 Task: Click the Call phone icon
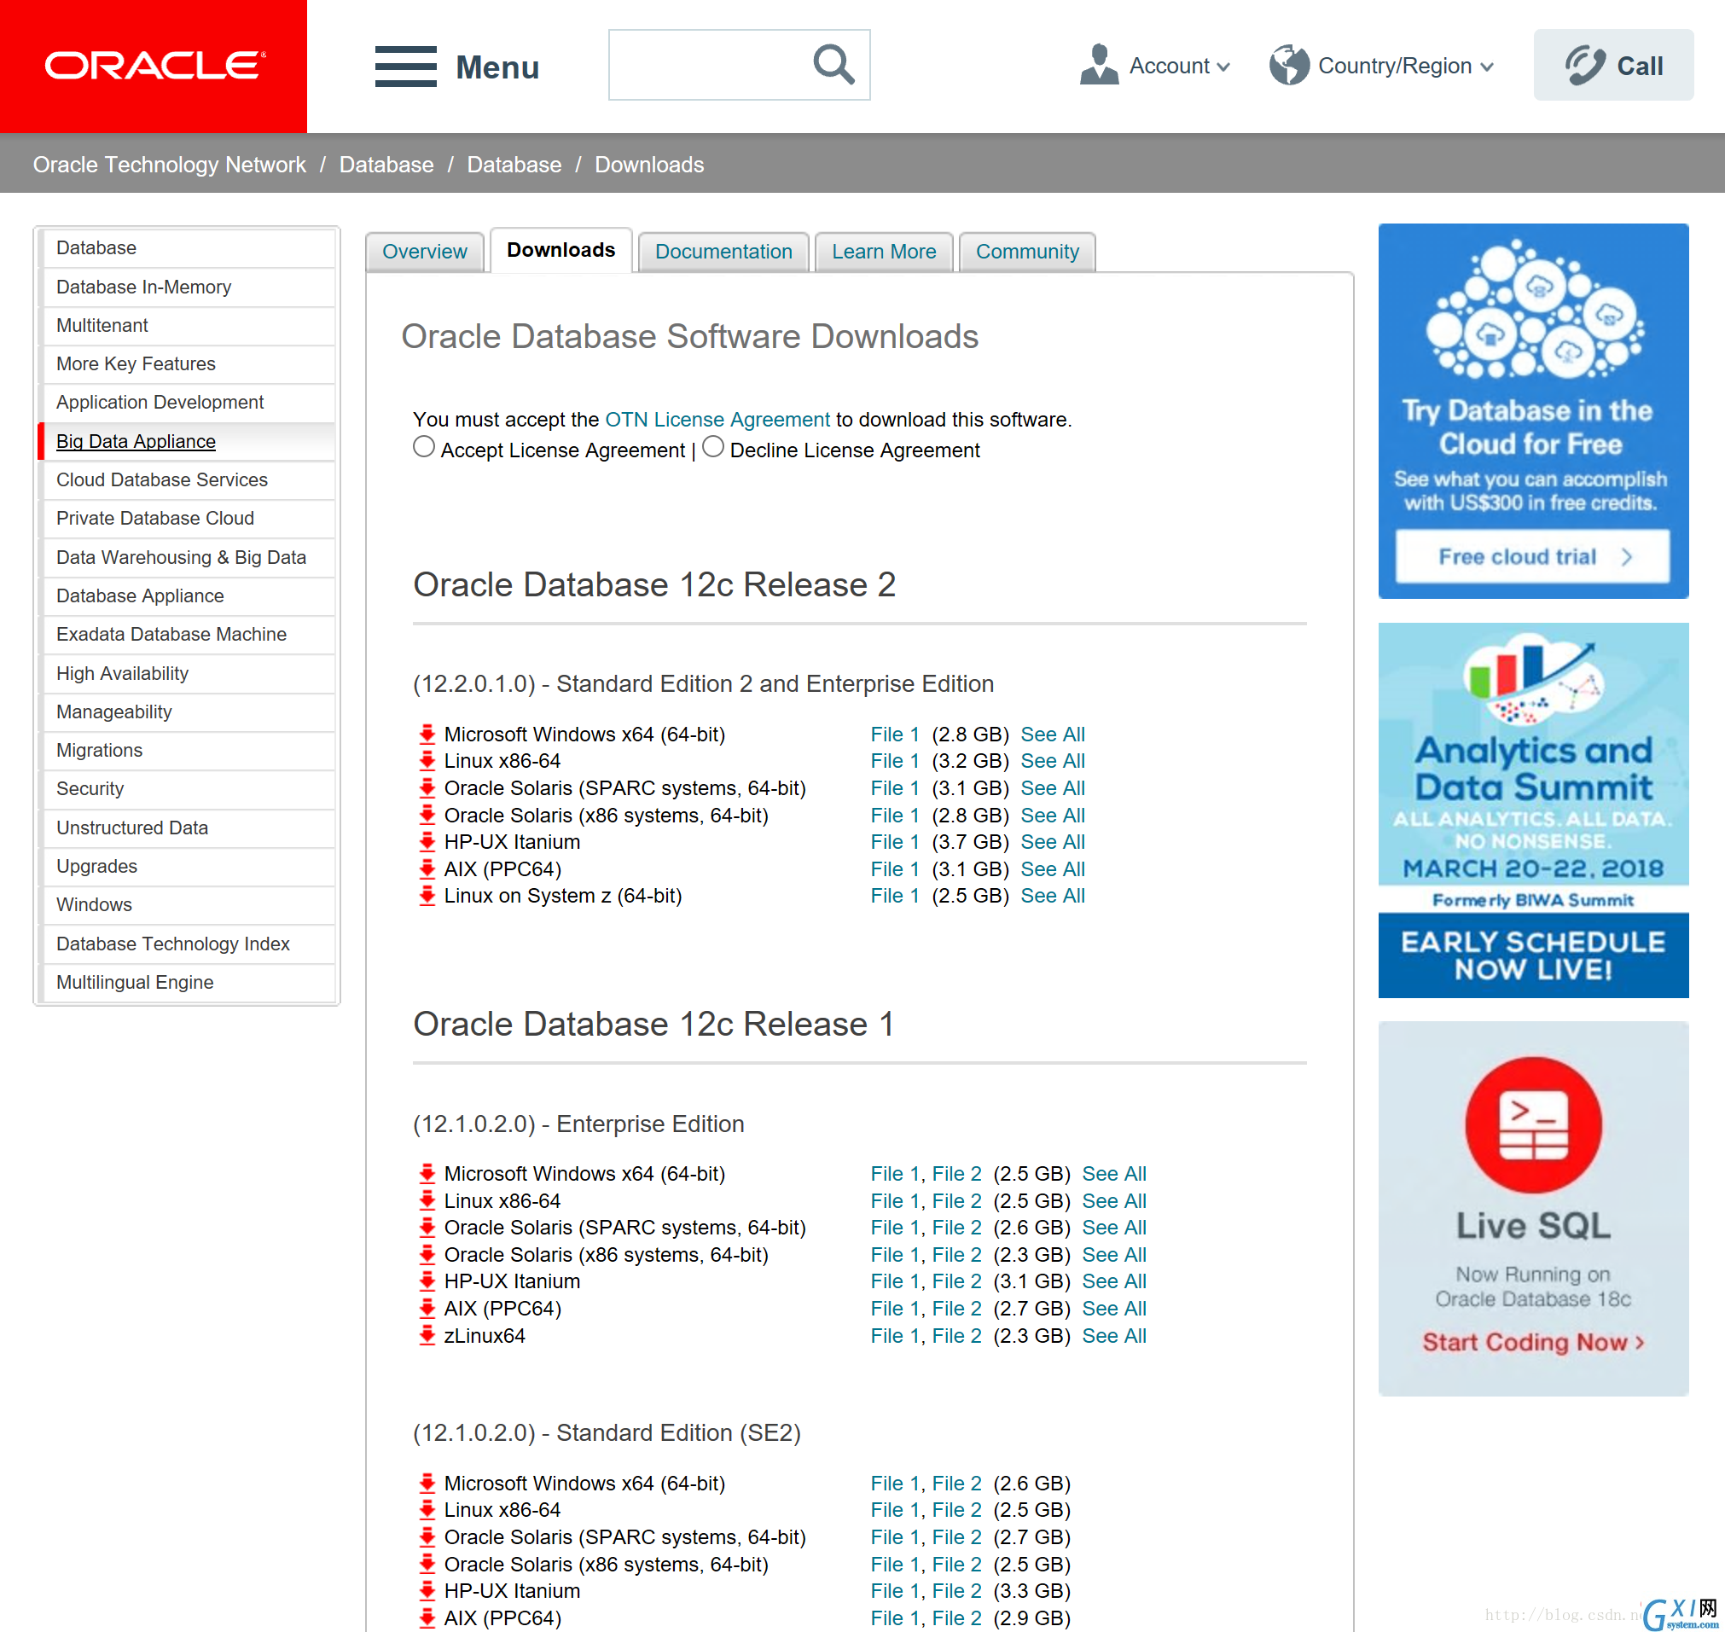tap(1584, 65)
